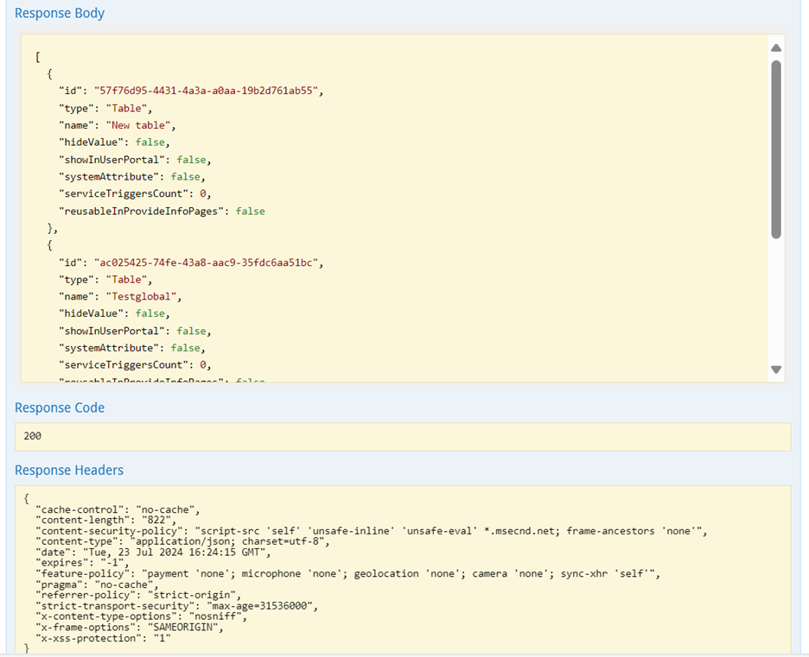809x657 pixels.
Task: Click the Response Headers heading
Action: [x=69, y=470]
